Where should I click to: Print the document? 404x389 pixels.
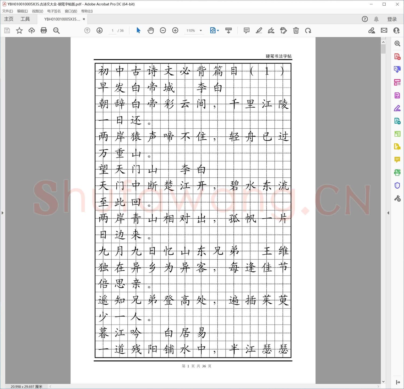[x=44, y=30]
